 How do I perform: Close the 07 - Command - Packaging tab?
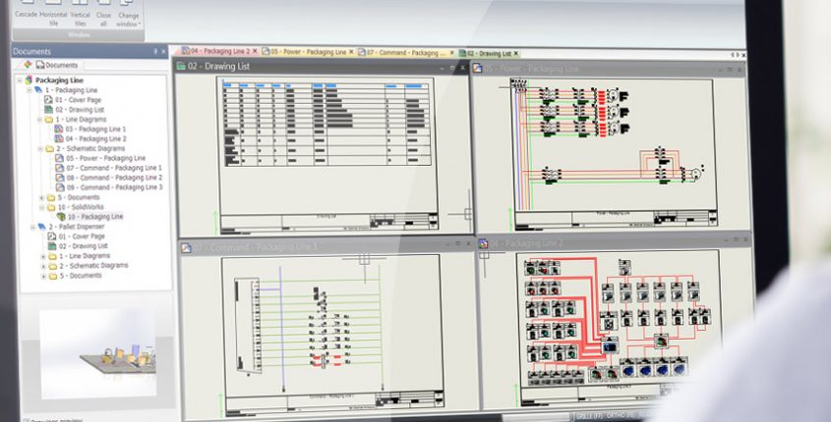(452, 53)
